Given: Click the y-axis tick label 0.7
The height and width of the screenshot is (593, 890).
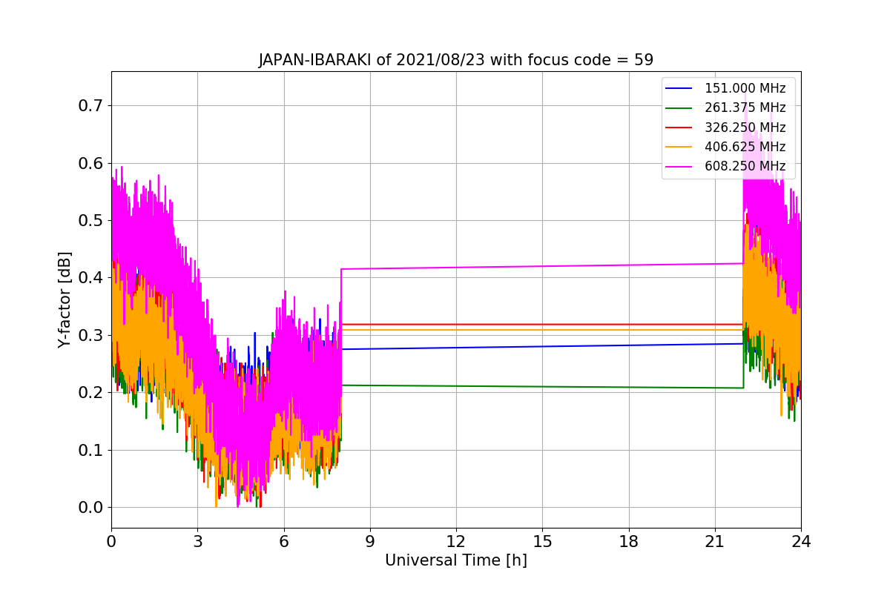Looking at the screenshot, I should (90, 105).
